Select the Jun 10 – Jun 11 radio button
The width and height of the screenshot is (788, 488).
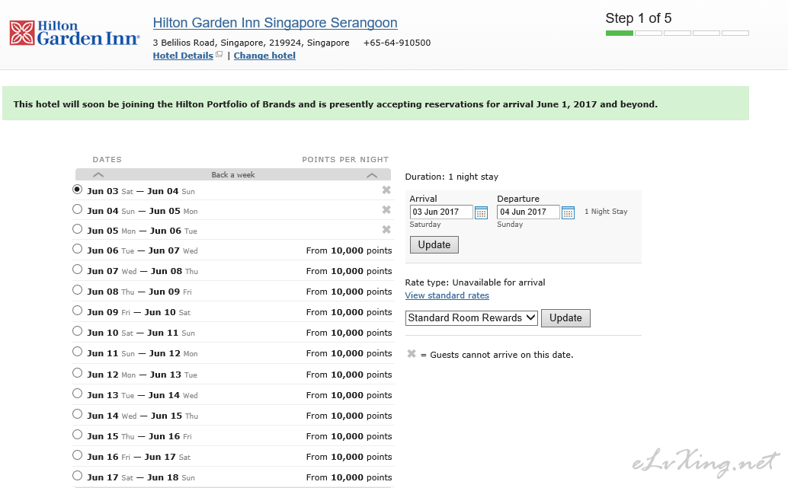tap(77, 331)
